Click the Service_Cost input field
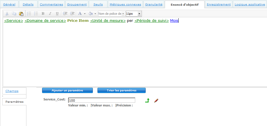The height and width of the screenshot is (126, 267). pyautogui.click(x=102, y=100)
